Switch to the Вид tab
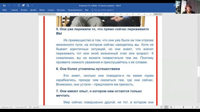This screenshot has height=112, width=200. (x=87, y=10)
